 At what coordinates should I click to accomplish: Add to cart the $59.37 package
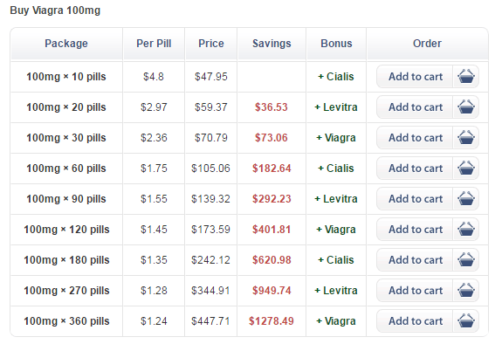coord(416,107)
